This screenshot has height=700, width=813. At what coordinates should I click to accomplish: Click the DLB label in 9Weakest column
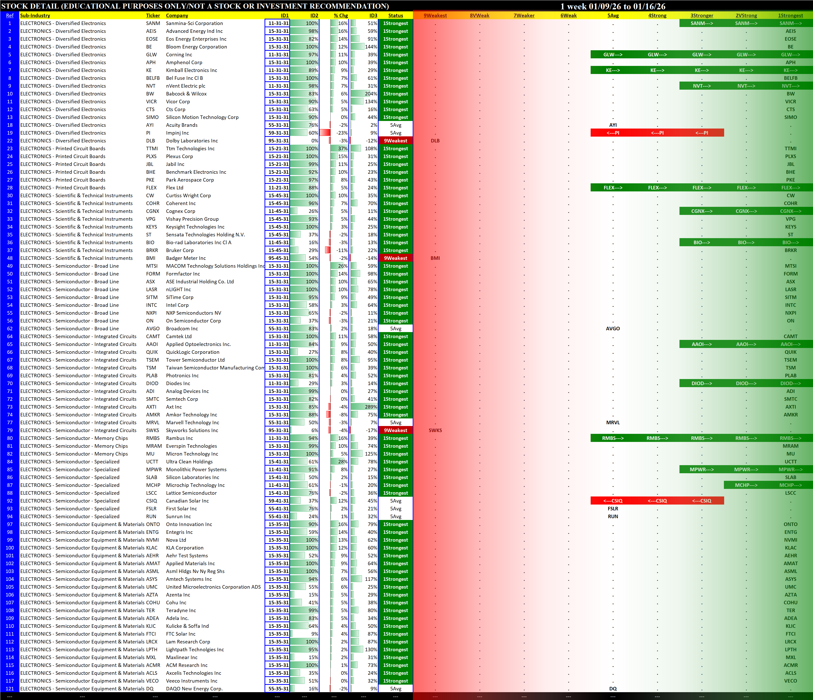click(435, 141)
